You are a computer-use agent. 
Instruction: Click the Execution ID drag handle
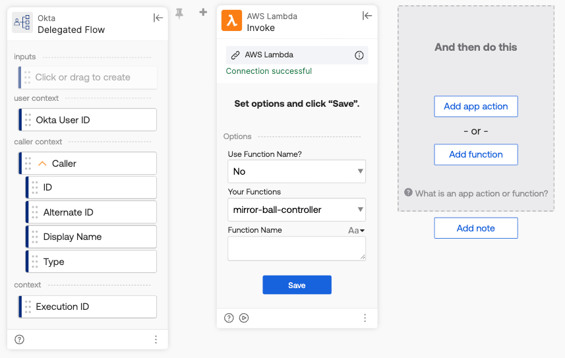pos(28,307)
